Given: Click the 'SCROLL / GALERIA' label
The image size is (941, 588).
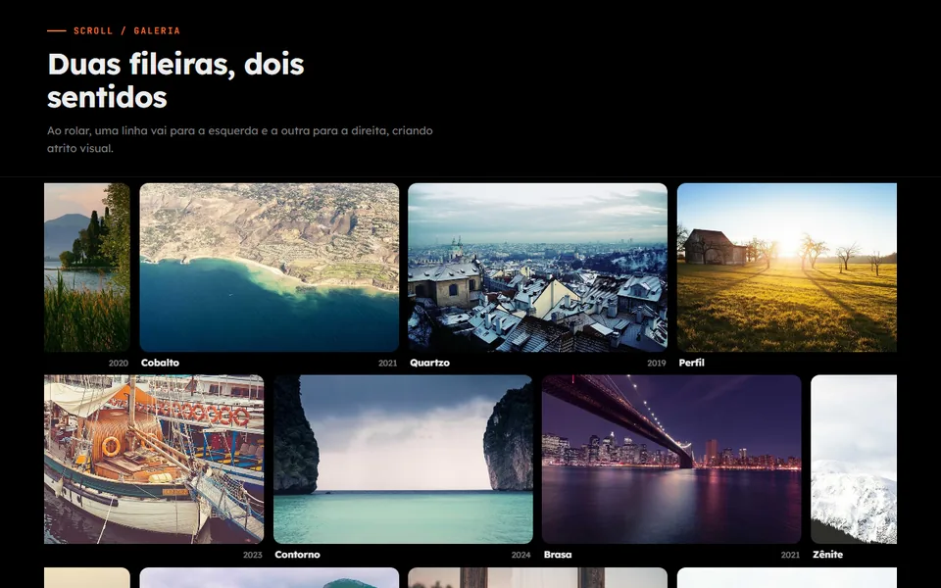Looking at the screenshot, I should tap(126, 30).
